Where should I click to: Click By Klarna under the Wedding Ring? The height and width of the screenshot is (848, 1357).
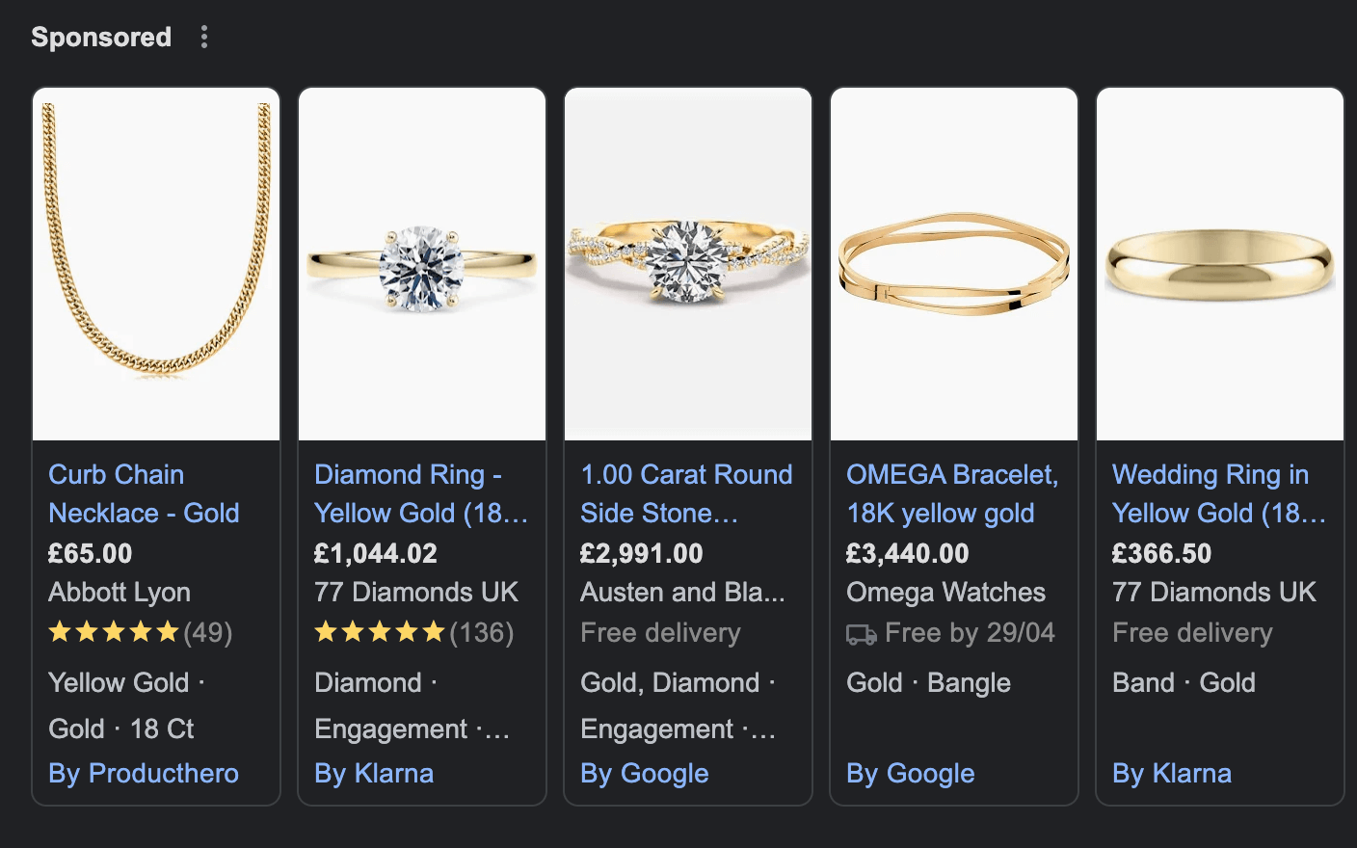[x=1171, y=773]
